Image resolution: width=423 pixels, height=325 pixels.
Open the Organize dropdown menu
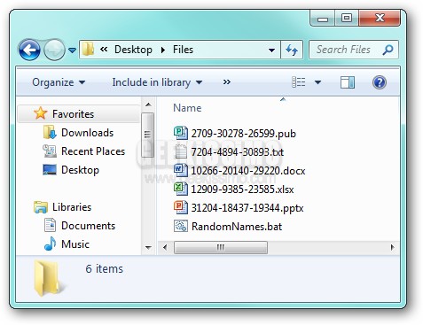[59, 82]
